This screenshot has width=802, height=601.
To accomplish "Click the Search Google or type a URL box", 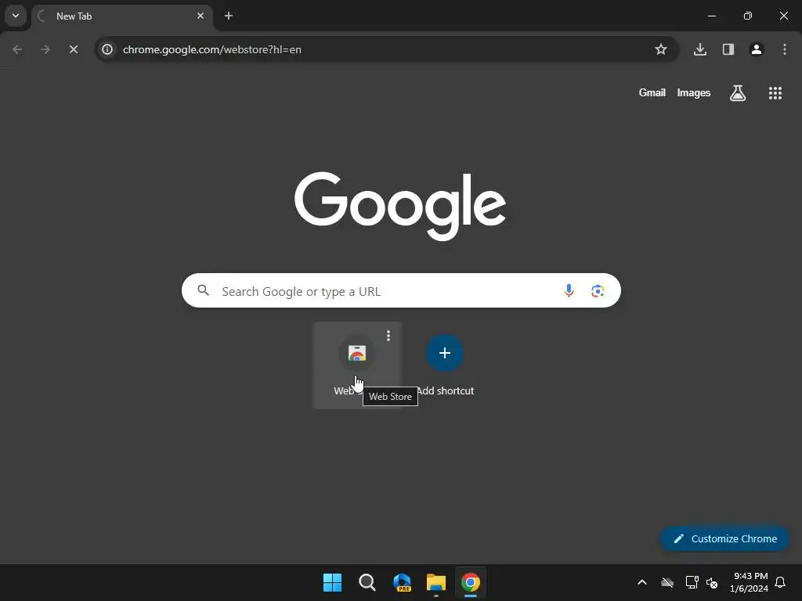I will click(x=401, y=291).
